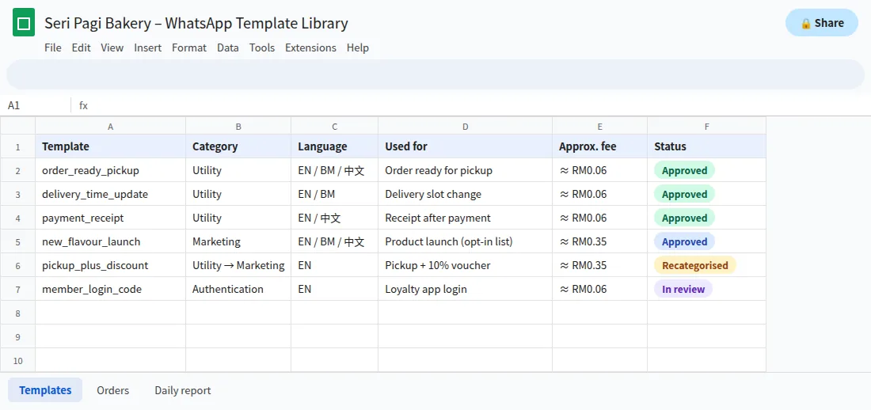Click the Marketing cell for new_flavour_launch
This screenshot has width=871, height=410.
[238, 241]
